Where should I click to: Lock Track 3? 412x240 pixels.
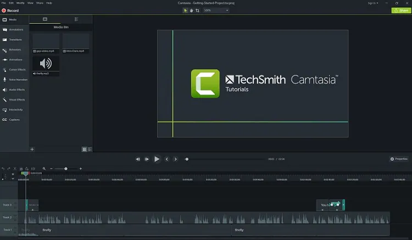coord(15,207)
